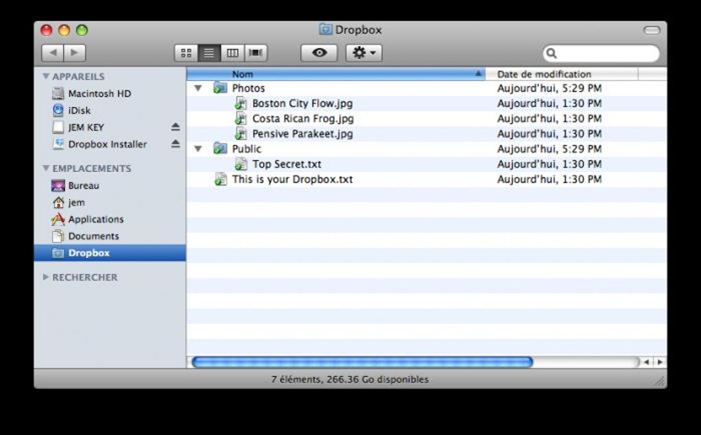The image size is (701, 435).
Task: Switch to Cover Flow view
Action: coord(256,53)
